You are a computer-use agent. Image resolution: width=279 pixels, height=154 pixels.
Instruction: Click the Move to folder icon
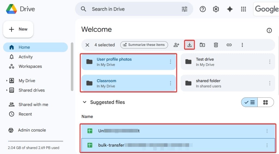click(x=202, y=45)
